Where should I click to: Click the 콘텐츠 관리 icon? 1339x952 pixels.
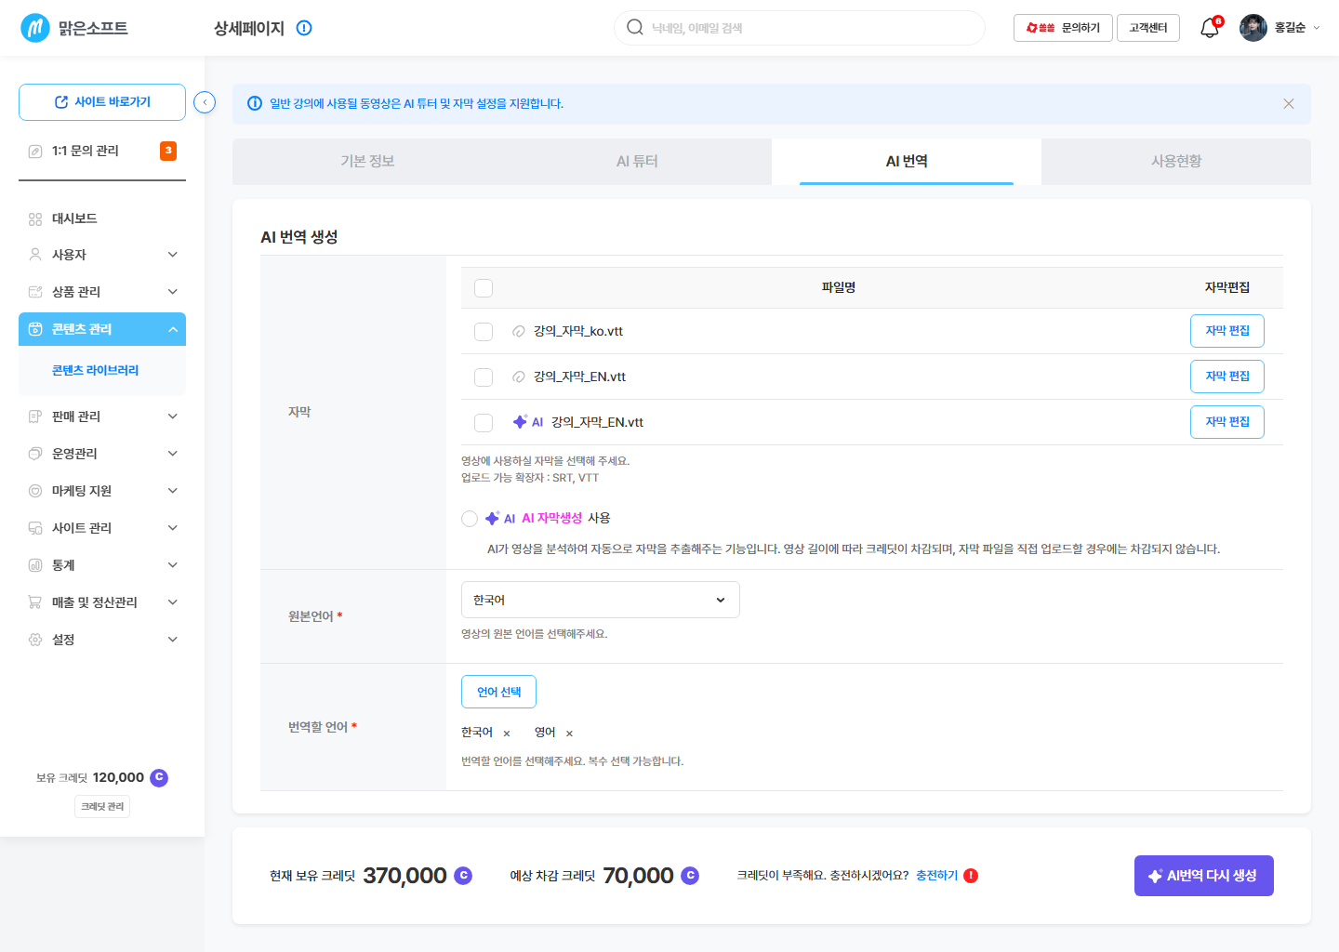35,329
